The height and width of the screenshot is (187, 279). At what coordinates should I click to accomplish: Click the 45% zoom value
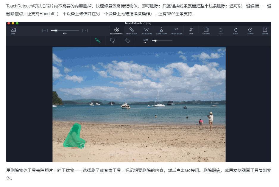point(65,33)
